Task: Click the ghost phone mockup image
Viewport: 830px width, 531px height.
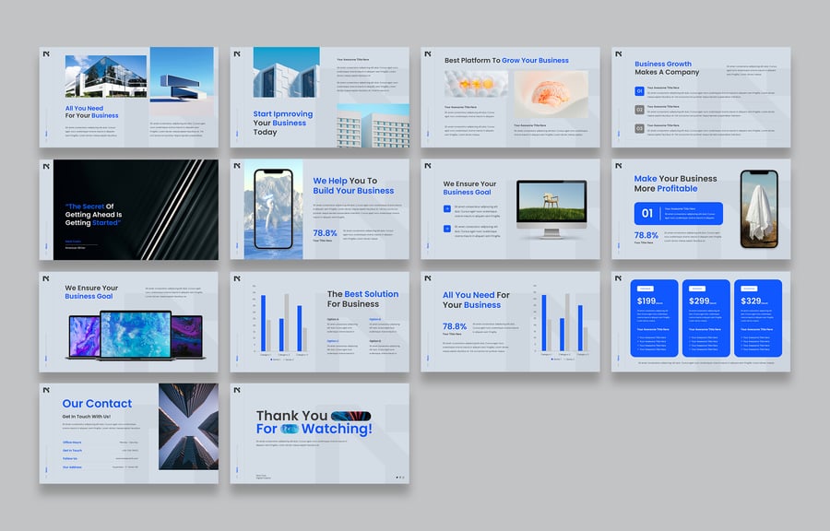Action: (x=759, y=208)
